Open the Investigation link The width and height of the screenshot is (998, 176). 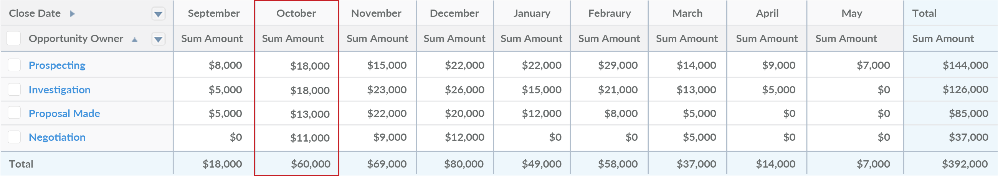[x=59, y=90]
